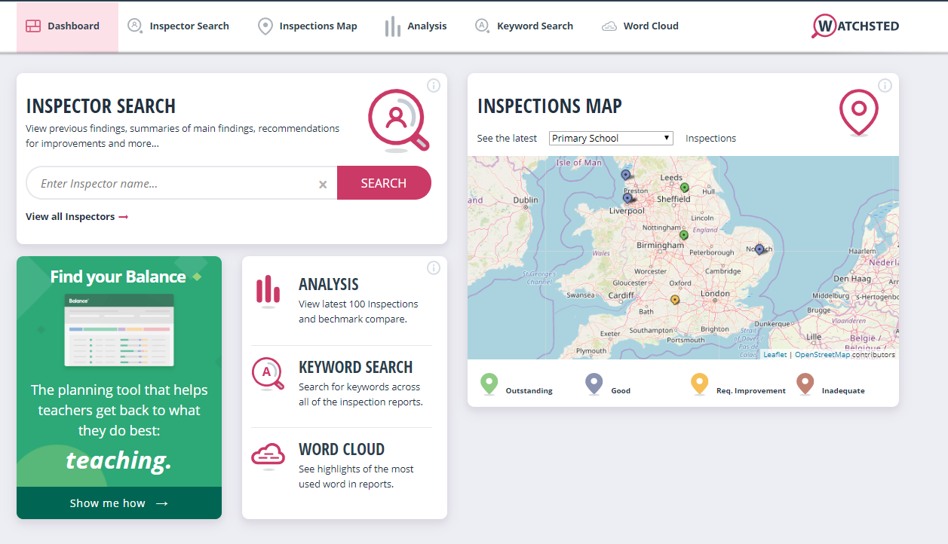Click the Keyword Search magnifier icon

pyautogui.click(x=268, y=374)
